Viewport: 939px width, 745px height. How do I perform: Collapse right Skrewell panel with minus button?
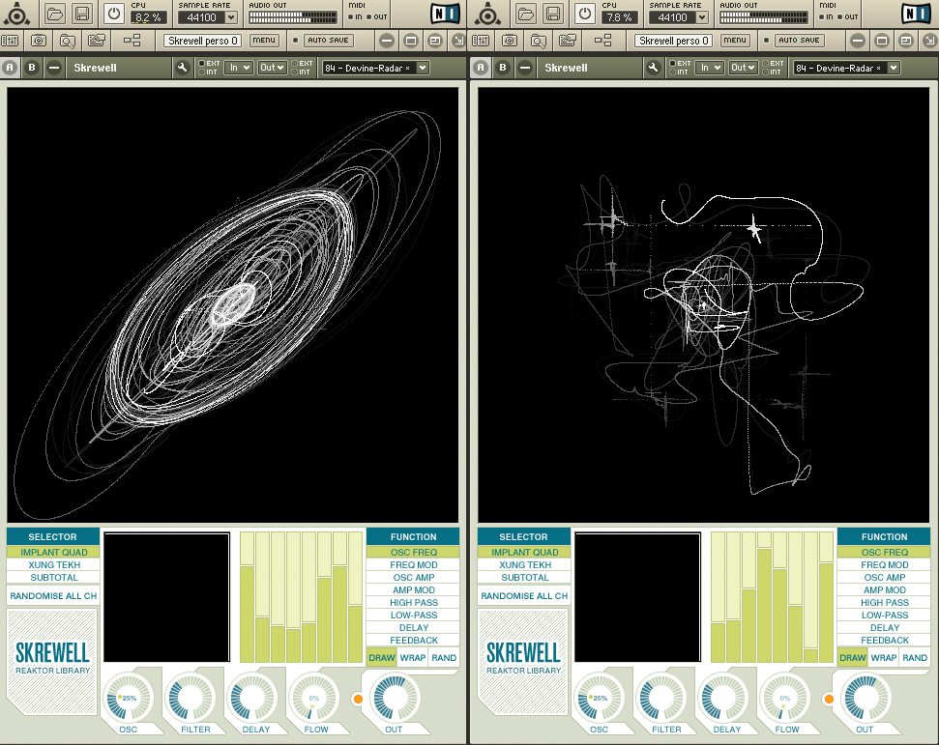[524, 68]
